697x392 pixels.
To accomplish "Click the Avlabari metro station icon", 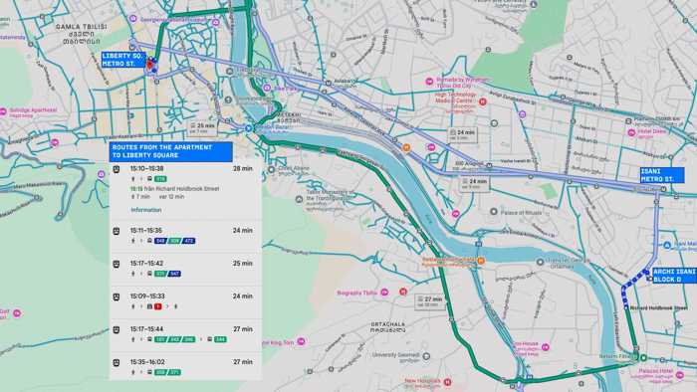I will tap(328, 83).
